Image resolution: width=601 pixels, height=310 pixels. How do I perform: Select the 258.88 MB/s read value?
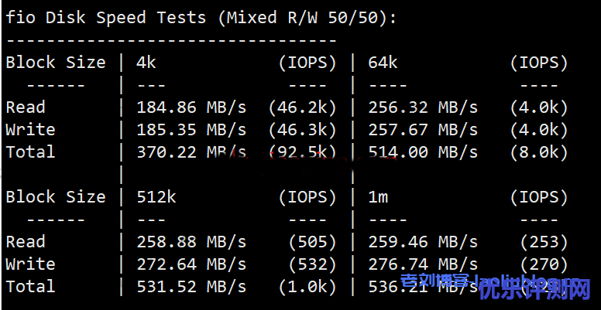point(191,242)
